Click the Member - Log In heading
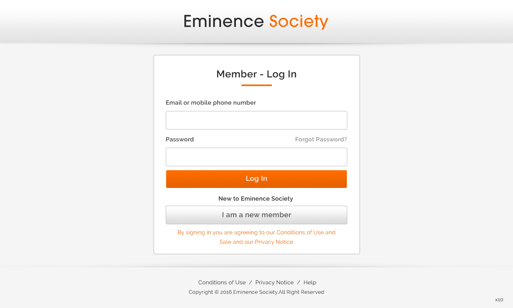Image resolution: width=513 pixels, height=308 pixels. point(256,74)
